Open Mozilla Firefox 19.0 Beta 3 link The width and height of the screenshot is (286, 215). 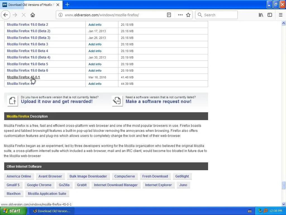[28, 44]
